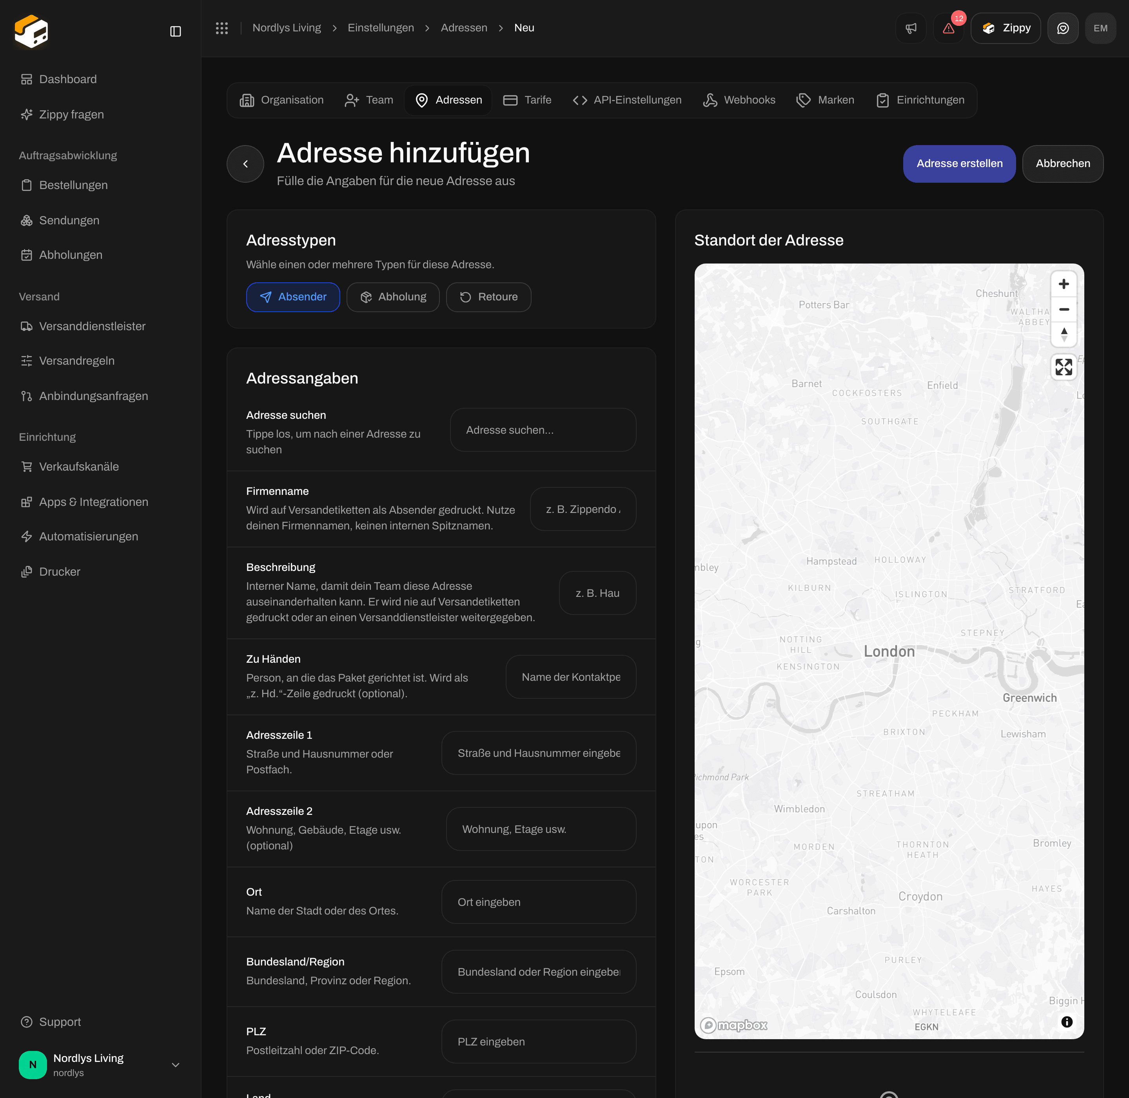Switch to the Webhooks tab
The width and height of the screenshot is (1129, 1098).
(739, 100)
